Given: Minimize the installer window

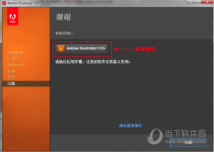Looking at the screenshot, I should click(191, 2).
